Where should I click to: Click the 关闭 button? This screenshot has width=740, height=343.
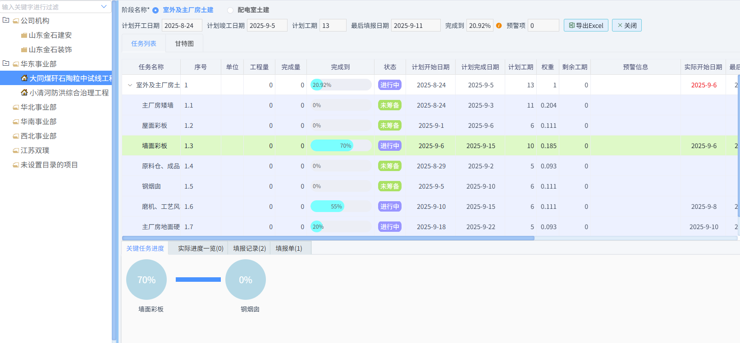pos(627,25)
